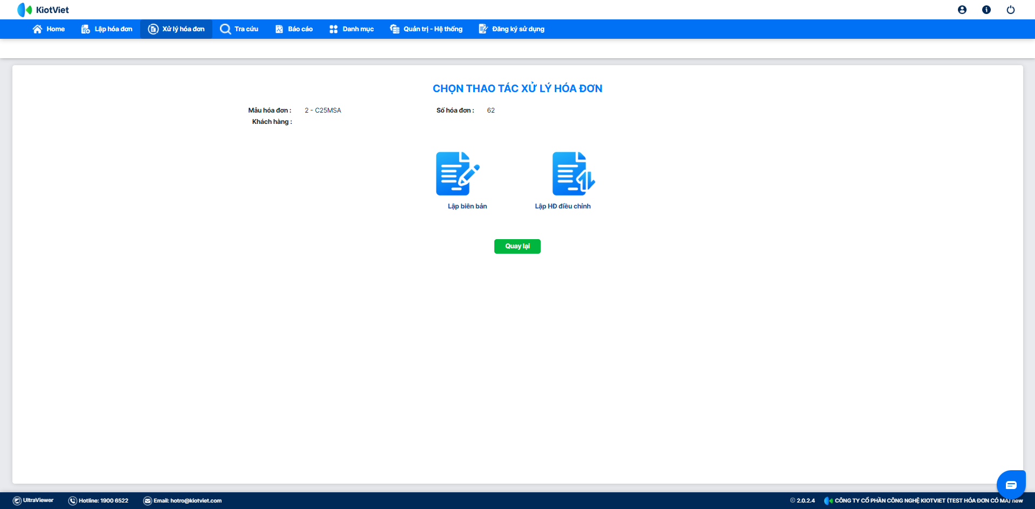Click the Lập biên bản document-pencil icon
Image resolution: width=1035 pixels, height=509 pixels.
pyautogui.click(x=458, y=173)
